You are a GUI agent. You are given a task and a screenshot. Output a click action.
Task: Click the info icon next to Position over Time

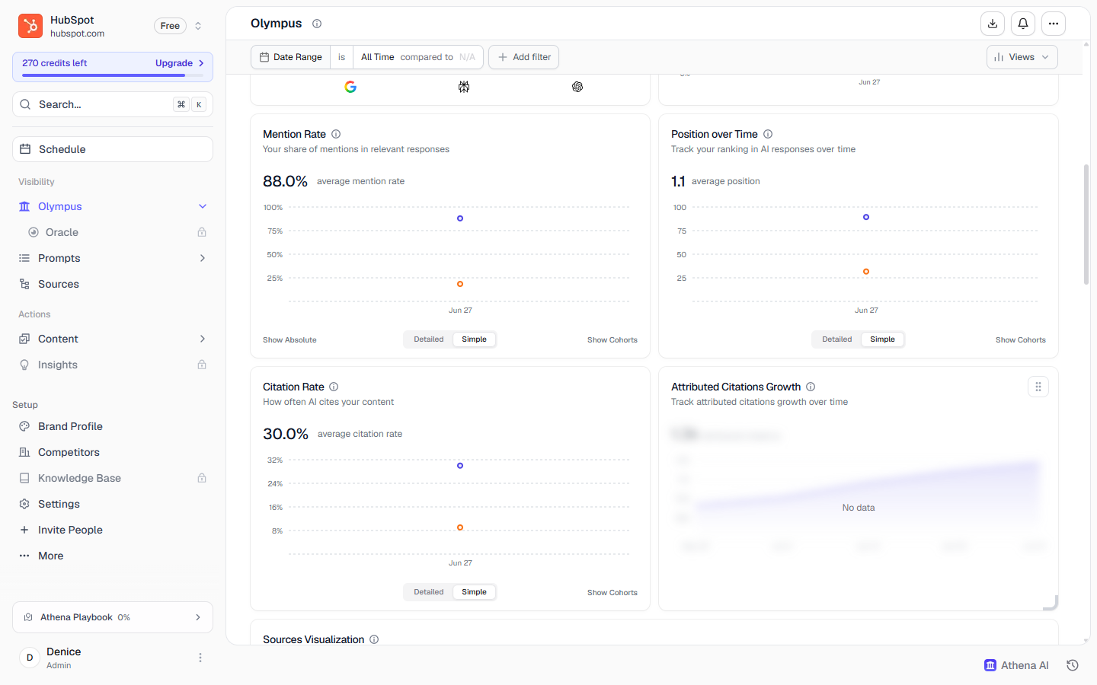point(768,134)
